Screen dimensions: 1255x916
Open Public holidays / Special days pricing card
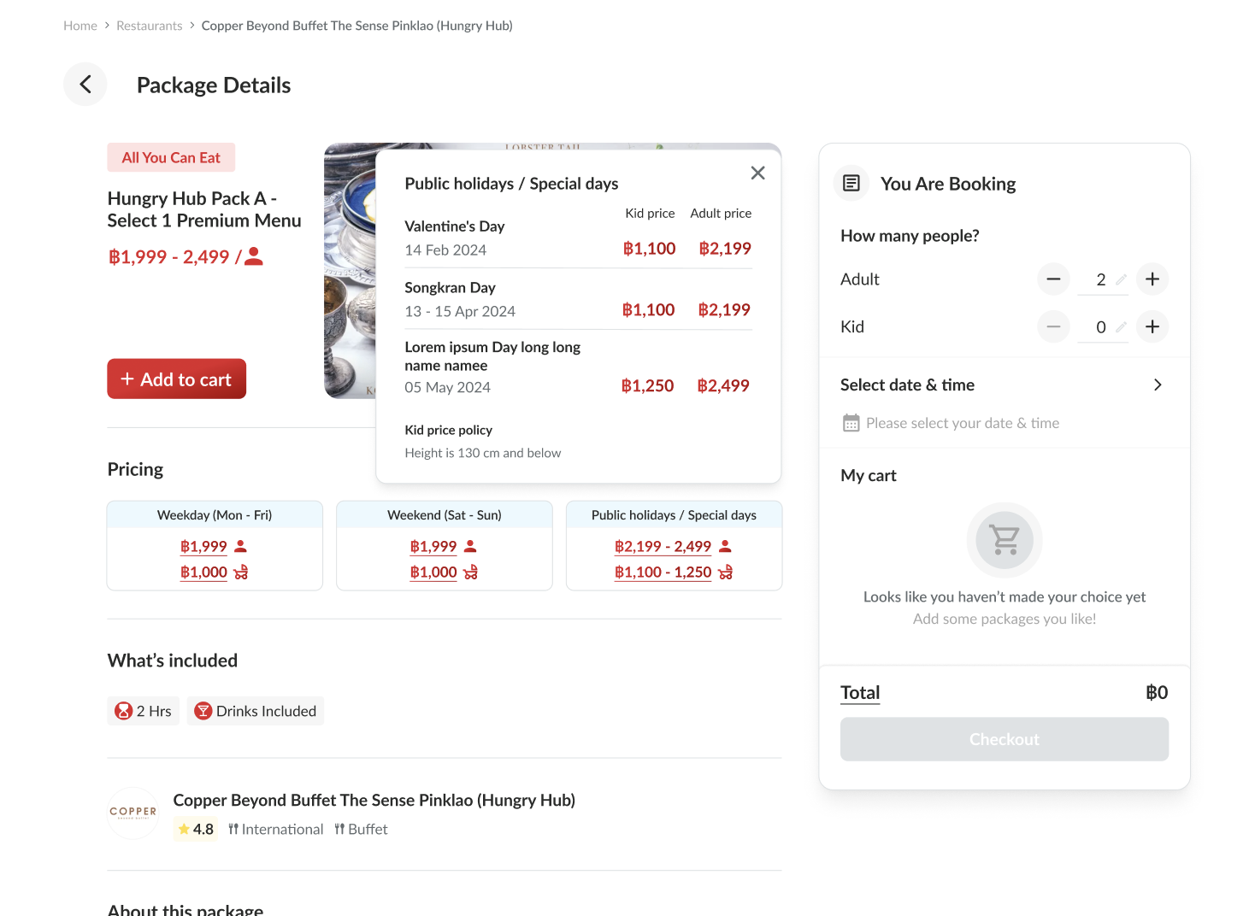pyautogui.click(x=674, y=545)
